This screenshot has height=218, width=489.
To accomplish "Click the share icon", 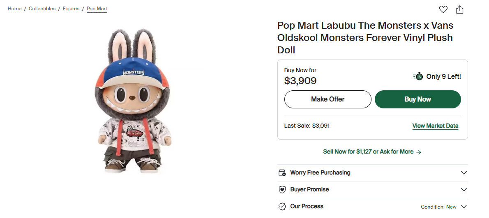I will pyautogui.click(x=460, y=9).
